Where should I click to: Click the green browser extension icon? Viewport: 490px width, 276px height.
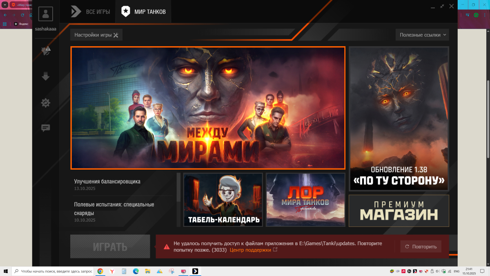(476, 15)
